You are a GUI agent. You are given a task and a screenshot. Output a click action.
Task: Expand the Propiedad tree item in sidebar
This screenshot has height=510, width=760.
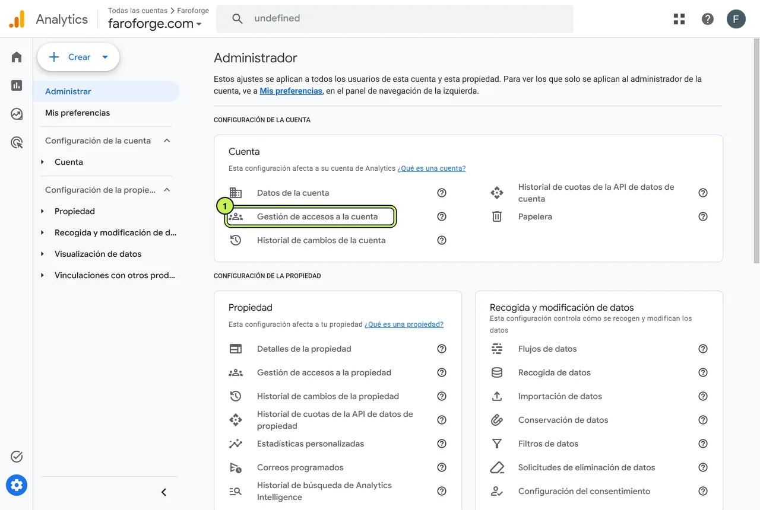(42, 211)
